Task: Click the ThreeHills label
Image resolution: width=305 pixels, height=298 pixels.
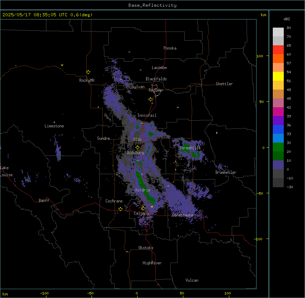Action: pyautogui.click(x=190, y=148)
